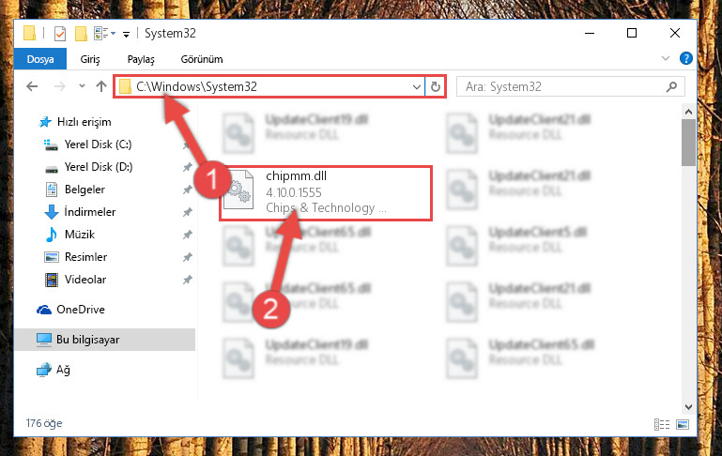
Task: Click the New folder icon in quick access toolbar
Action: 81,34
